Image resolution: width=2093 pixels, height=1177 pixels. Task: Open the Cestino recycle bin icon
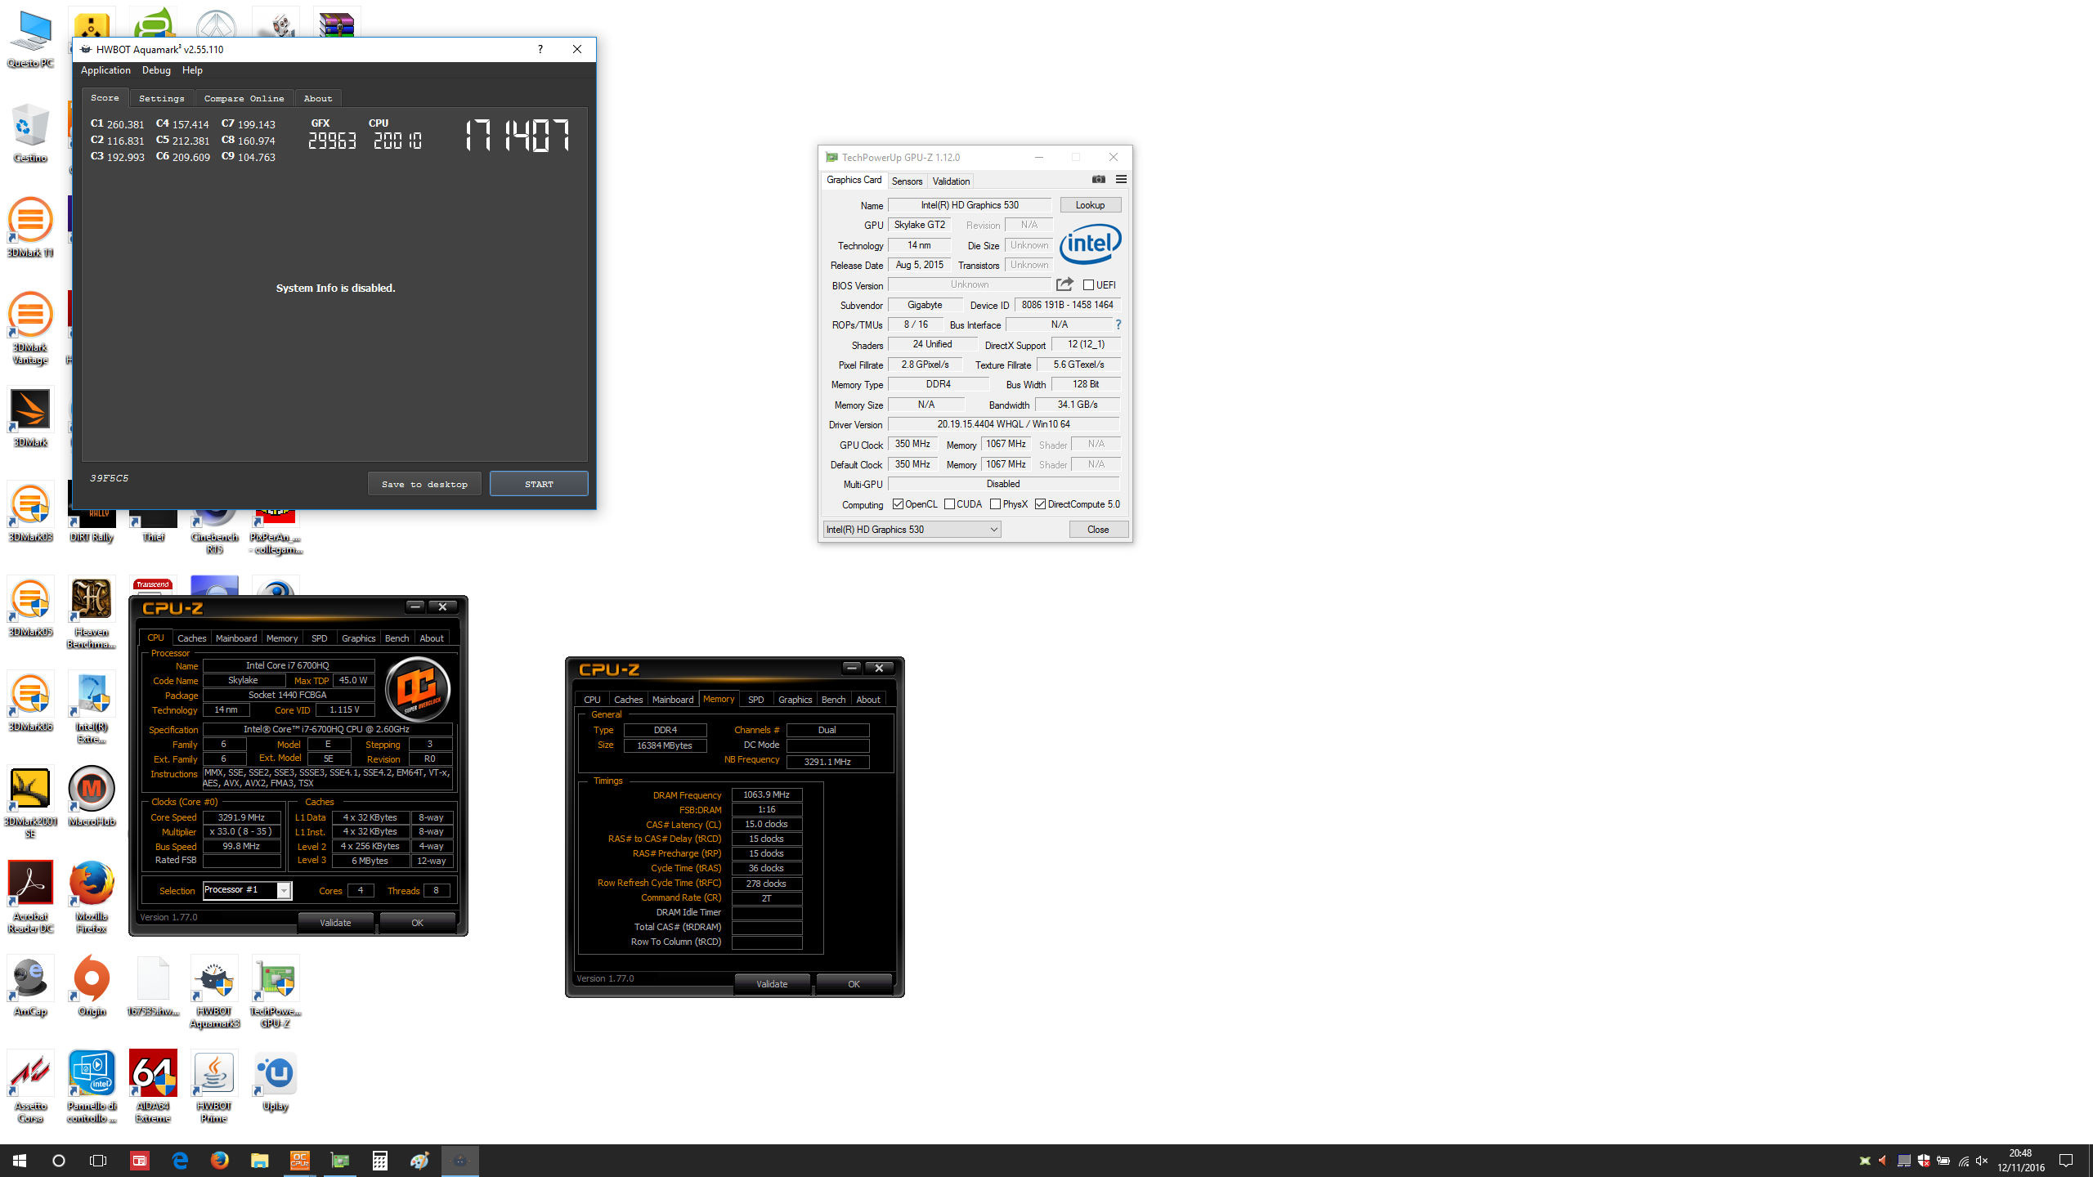point(30,132)
